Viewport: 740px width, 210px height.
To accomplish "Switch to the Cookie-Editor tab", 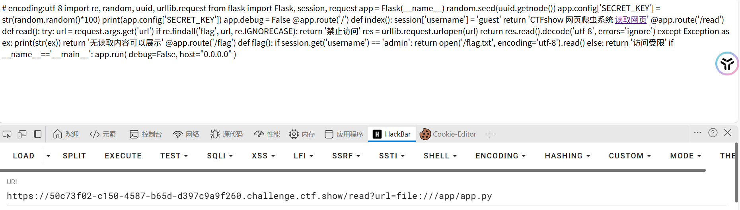I will 448,134.
